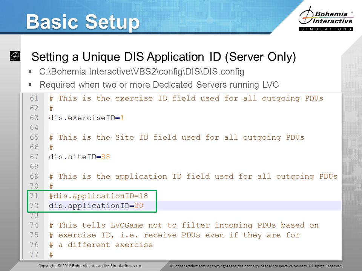The image size is (362, 271).
Task: Click line number 64 of the blank line
Action: pos(34,128)
